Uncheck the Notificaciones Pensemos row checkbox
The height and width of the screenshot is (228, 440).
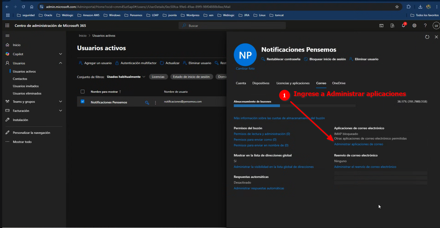83,101
